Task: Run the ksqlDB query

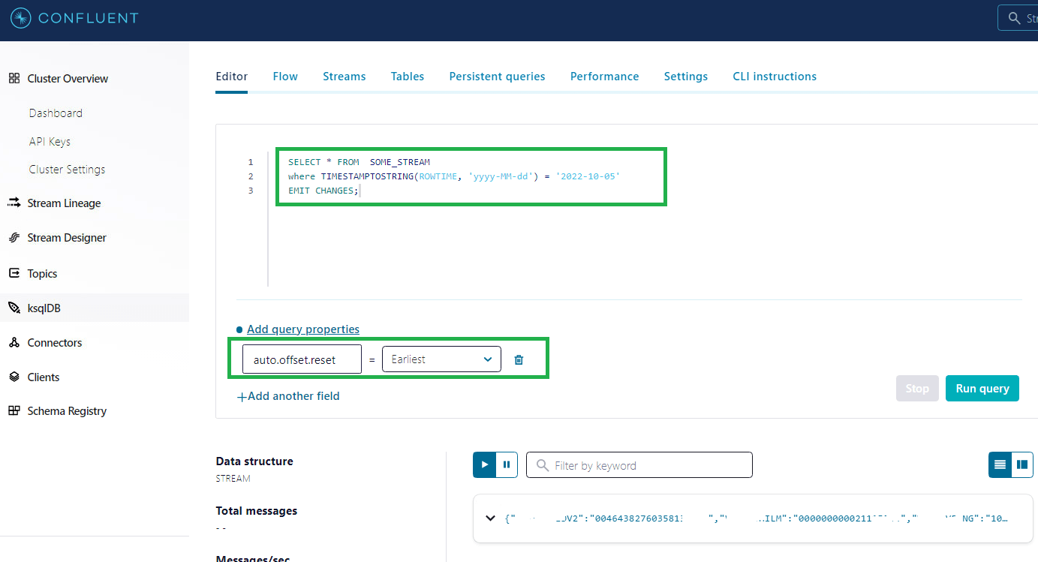Action: (x=982, y=388)
